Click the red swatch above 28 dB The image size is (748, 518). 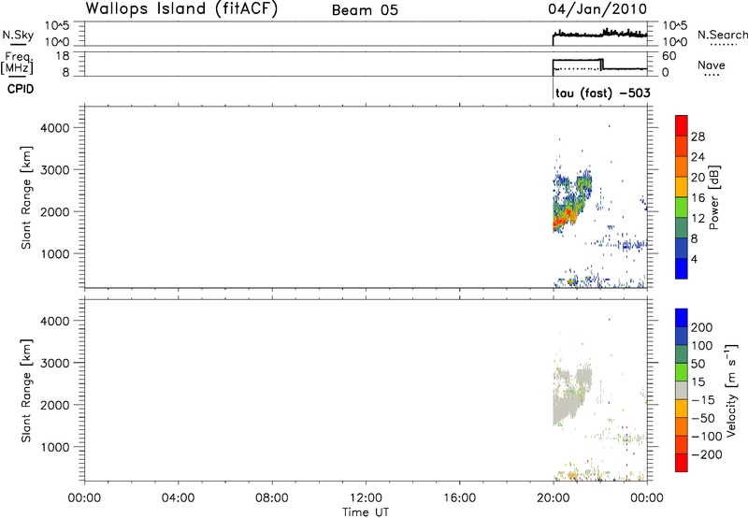tap(682, 125)
